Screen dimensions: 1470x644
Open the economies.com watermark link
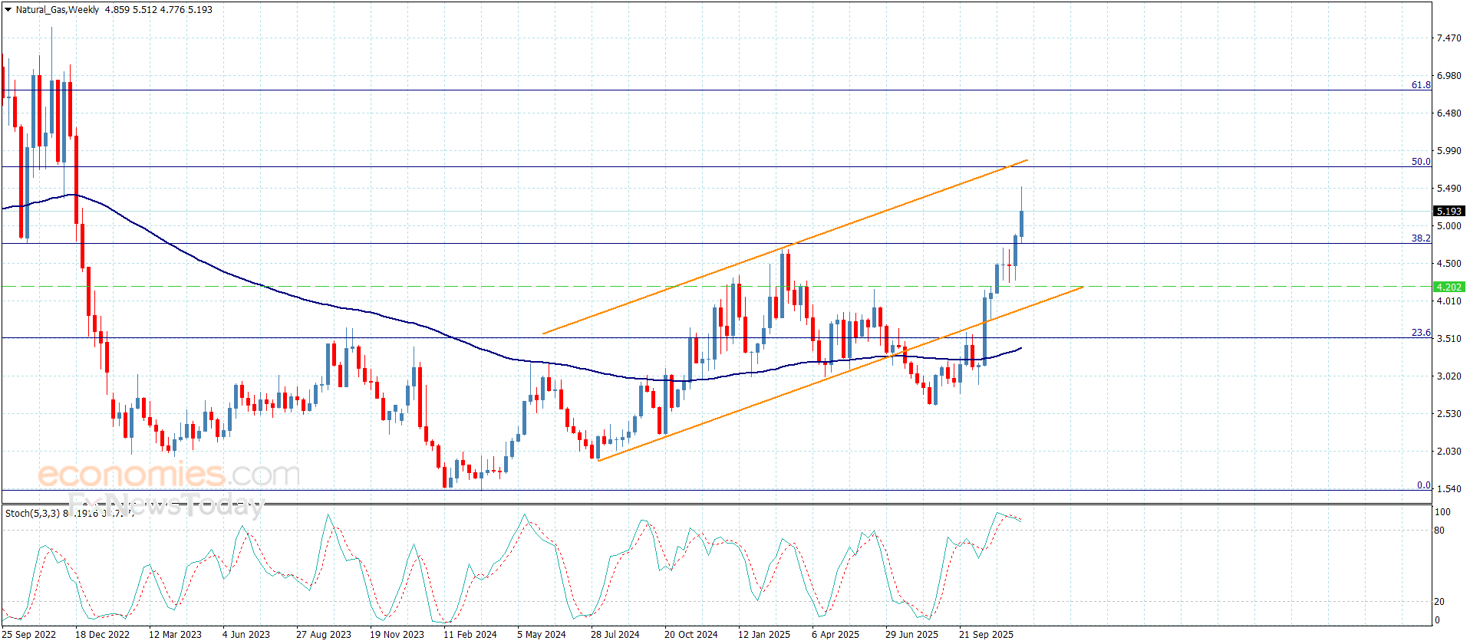[x=169, y=475]
